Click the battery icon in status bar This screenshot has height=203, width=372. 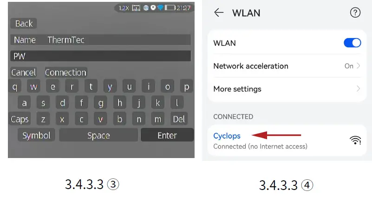point(170,8)
